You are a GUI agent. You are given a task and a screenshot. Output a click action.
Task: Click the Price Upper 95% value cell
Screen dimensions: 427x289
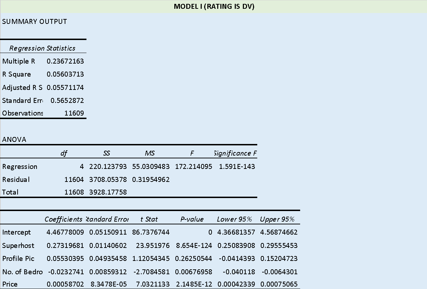[x=279, y=284]
